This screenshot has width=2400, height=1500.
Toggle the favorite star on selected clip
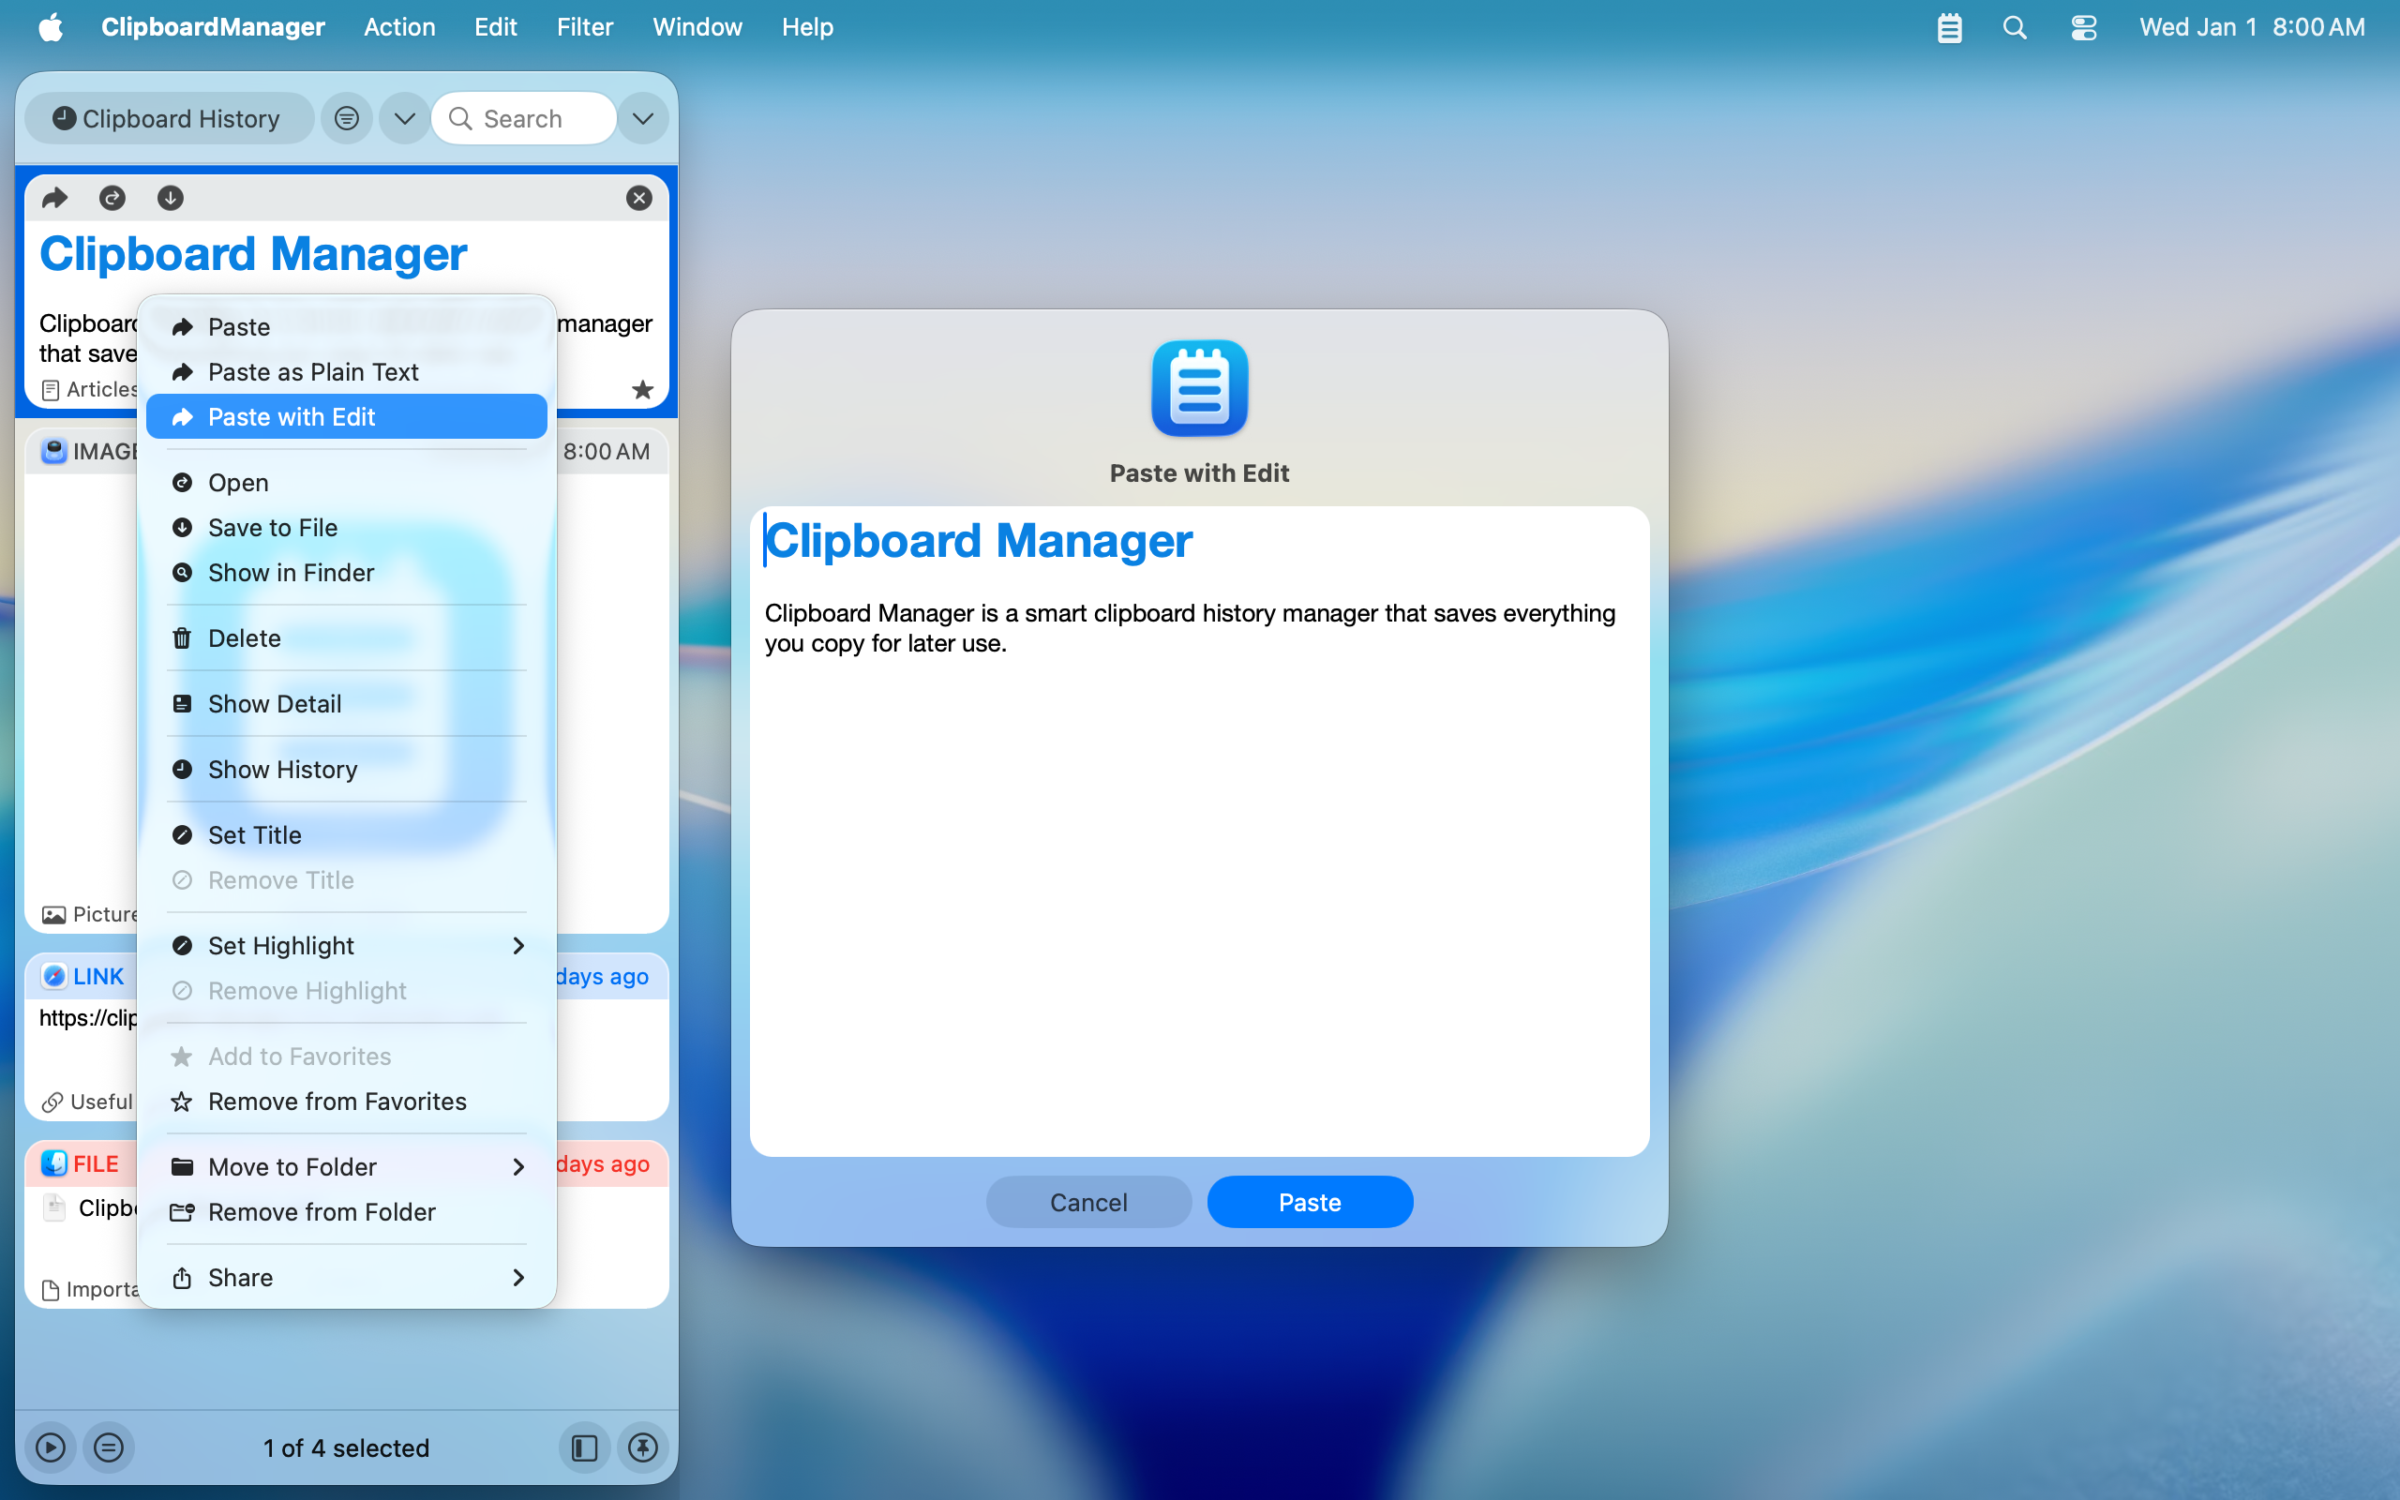click(x=642, y=390)
